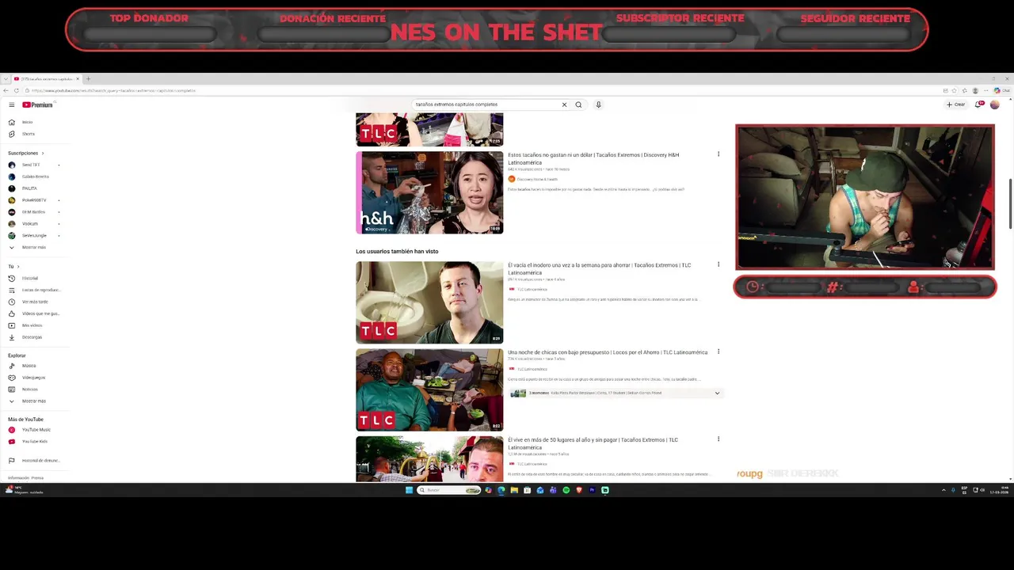Play the girls night TLC thumbnail
Viewport: 1014px width, 570px height.
(x=429, y=389)
